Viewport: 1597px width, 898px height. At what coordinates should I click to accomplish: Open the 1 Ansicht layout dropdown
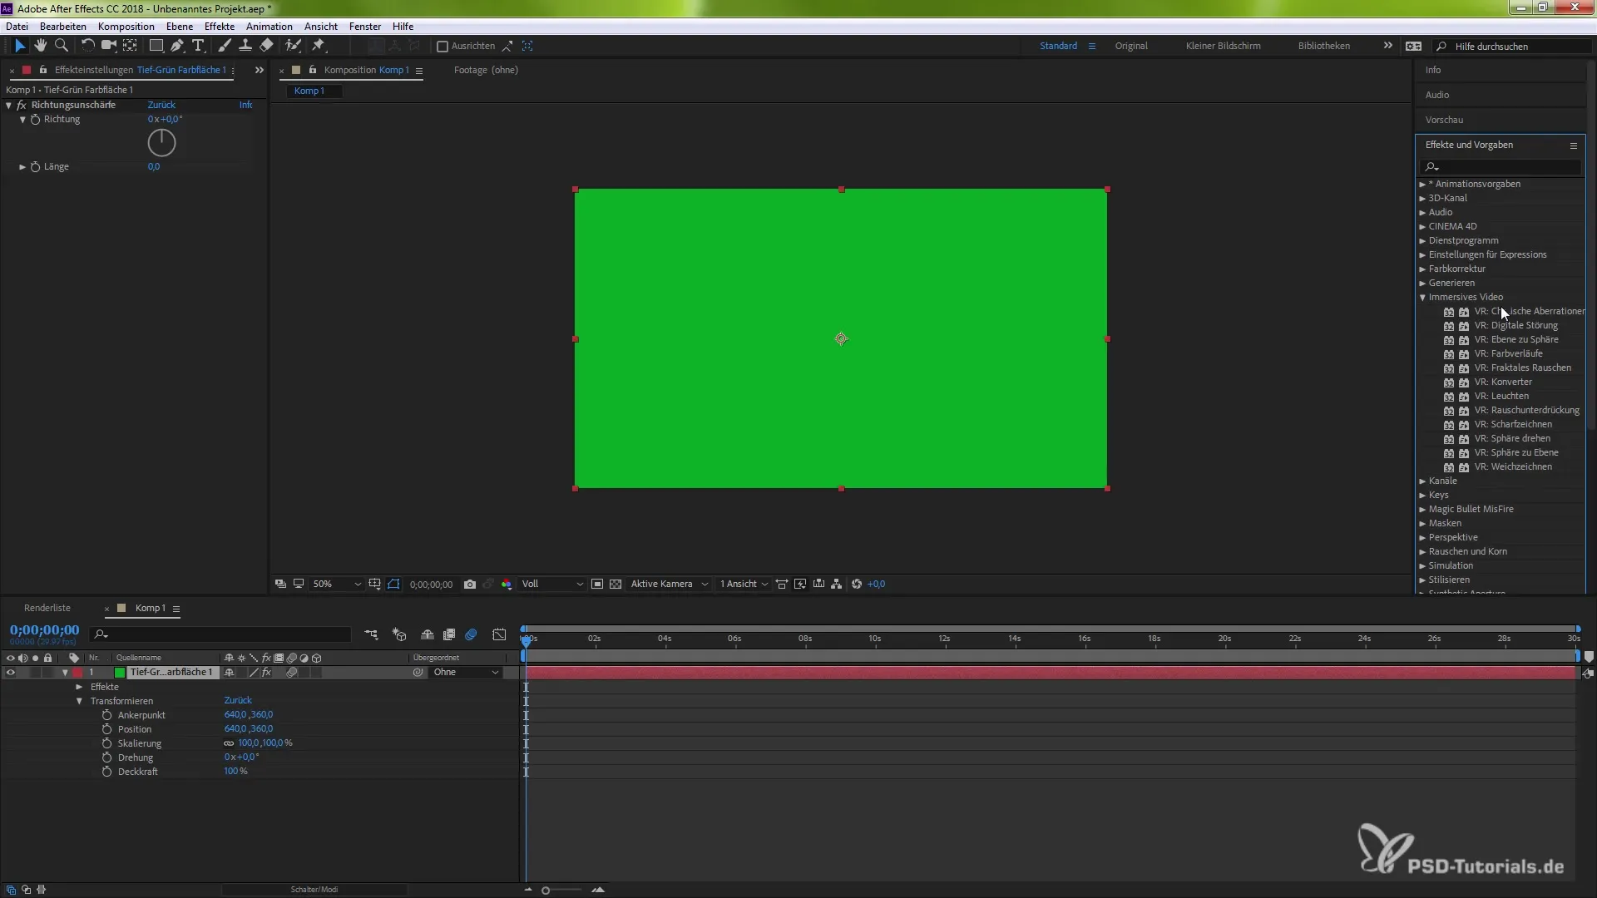point(744,585)
